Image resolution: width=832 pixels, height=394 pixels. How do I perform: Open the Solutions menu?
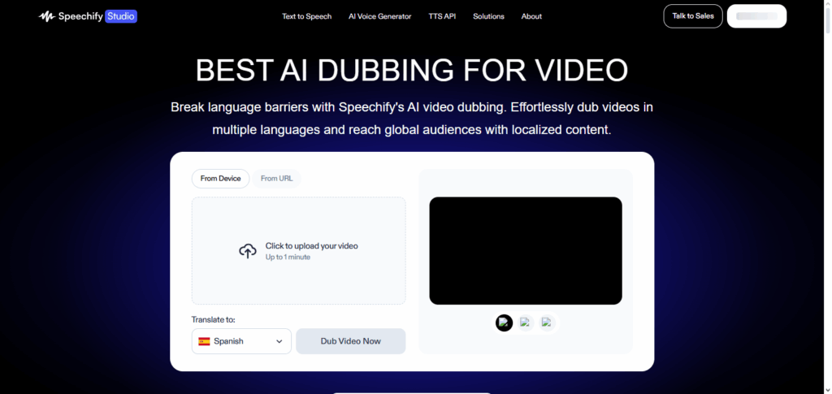coord(488,16)
